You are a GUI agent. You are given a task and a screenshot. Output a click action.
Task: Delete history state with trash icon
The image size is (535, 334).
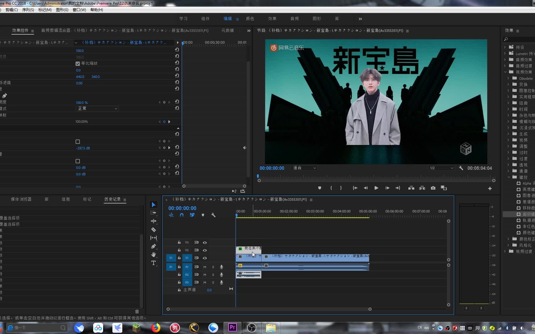tap(137, 311)
